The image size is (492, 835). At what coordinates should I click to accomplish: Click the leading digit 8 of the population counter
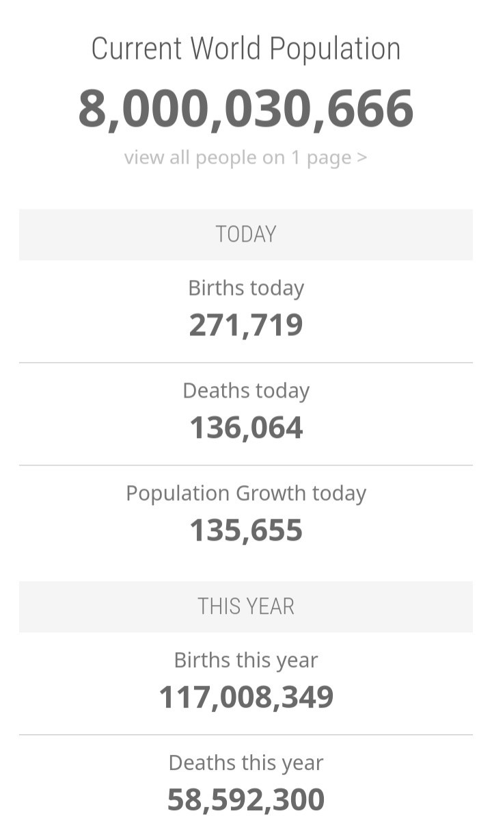click(x=93, y=108)
